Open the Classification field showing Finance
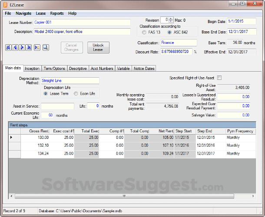This screenshot has width=265, height=217. pos(179,43)
